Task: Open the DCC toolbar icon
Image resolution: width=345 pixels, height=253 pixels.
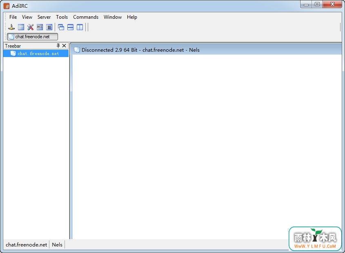Action: pyautogui.click(x=40, y=27)
